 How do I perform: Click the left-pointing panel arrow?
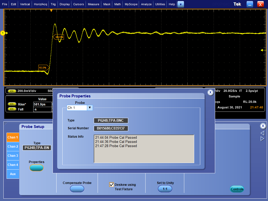point(262,133)
